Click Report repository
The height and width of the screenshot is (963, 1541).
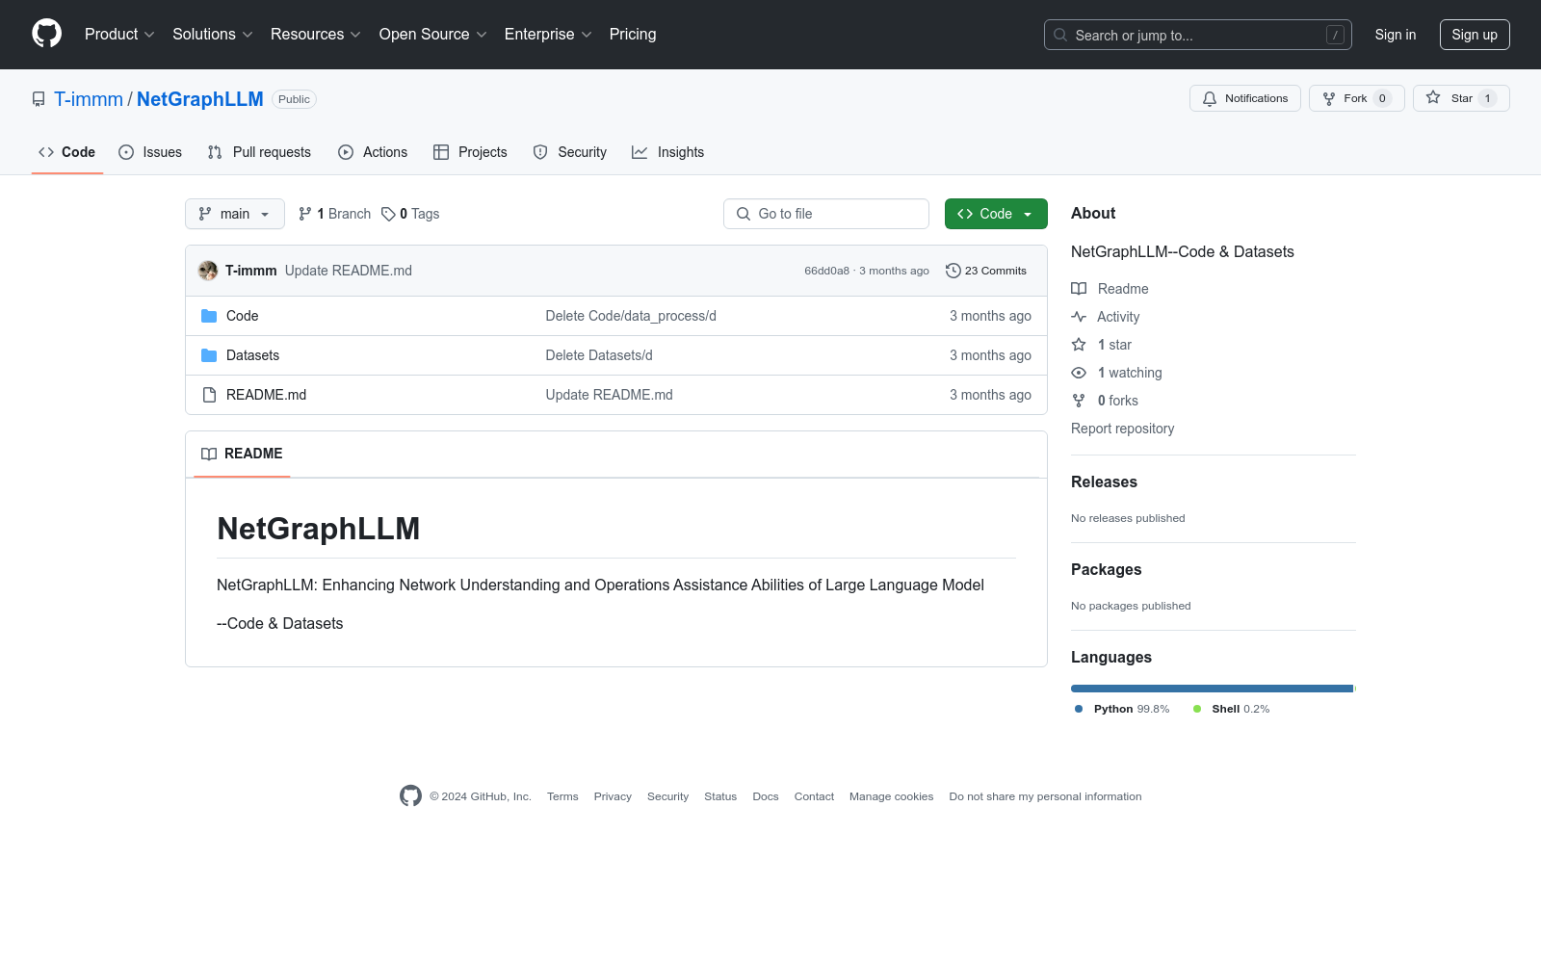tap(1122, 429)
